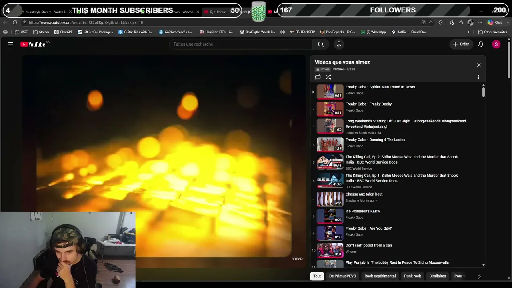Open the 'Vidéos que vous aimez' playlist title
The image size is (512, 288).
pyautogui.click(x=342, y=62)
